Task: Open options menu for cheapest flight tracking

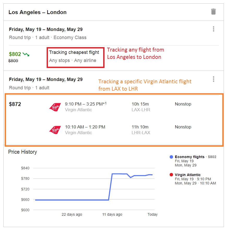Action: pyautogui.click(x=213, y=29)
